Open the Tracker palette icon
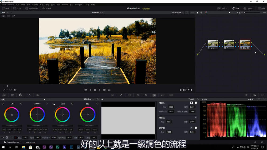Image resolution: width=267 pixels, height=150 pixels. click(x=138, y=95)
